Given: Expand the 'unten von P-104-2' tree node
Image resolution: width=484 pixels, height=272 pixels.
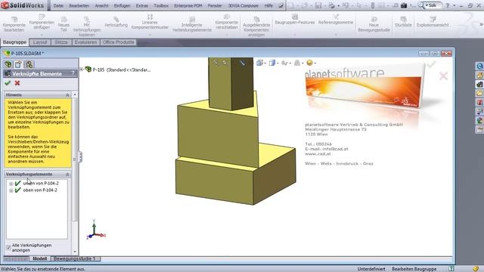Looking at the screenshot, I should pos(11,184).
